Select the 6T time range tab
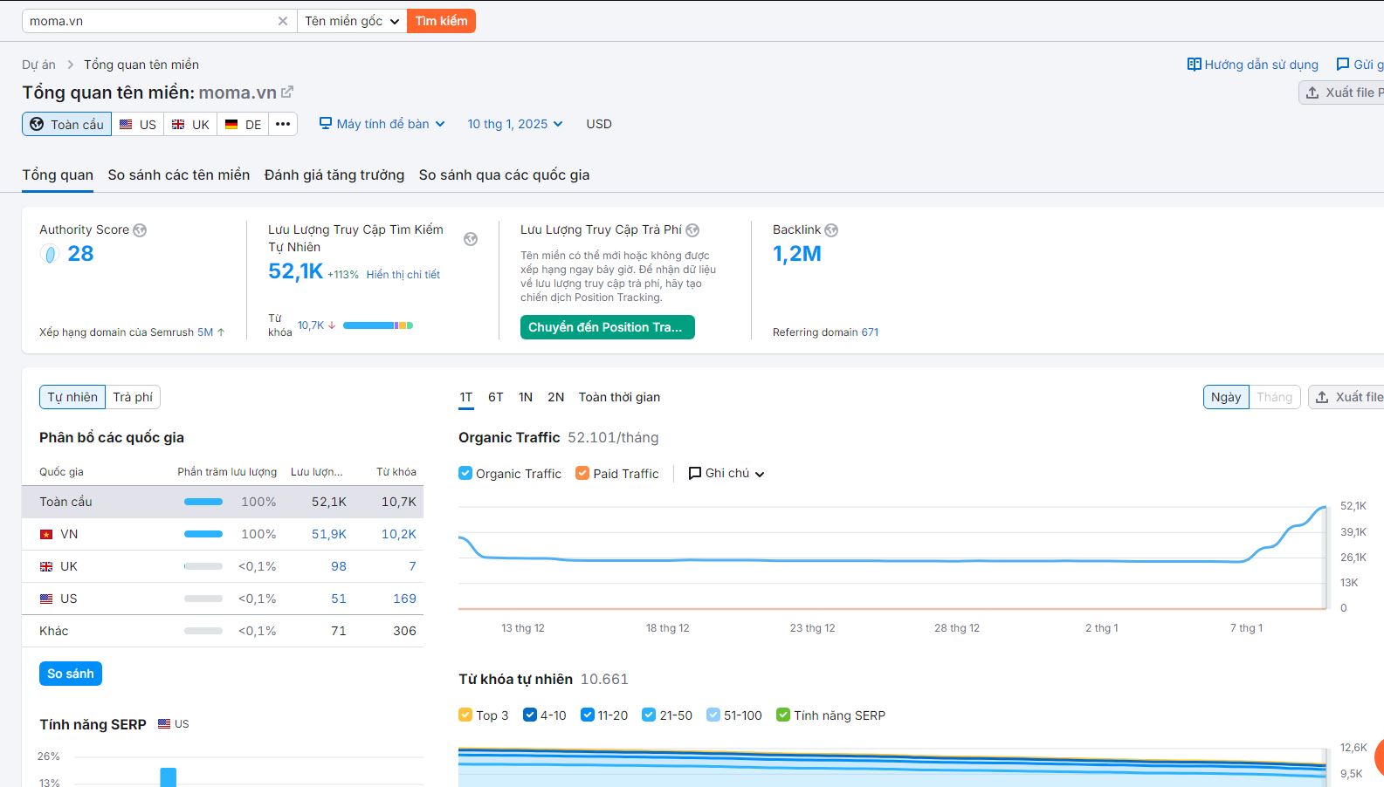This screenshot has height=787, width=1384. [495, 397]
